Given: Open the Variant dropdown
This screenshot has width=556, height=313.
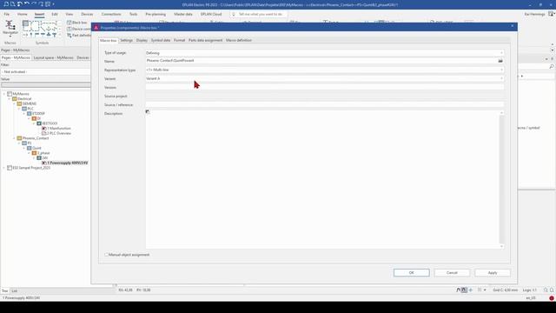Looking at the screenshot, I should point(501,78).
